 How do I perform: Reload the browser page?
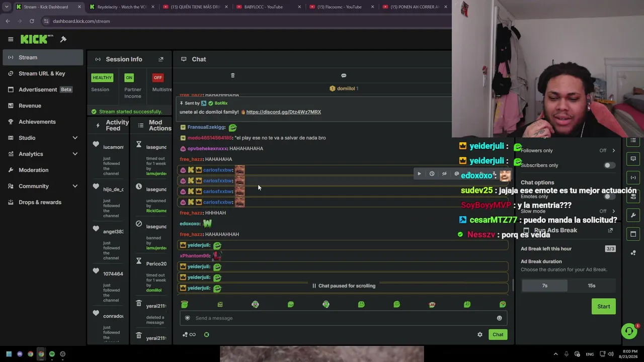point(32,21)
